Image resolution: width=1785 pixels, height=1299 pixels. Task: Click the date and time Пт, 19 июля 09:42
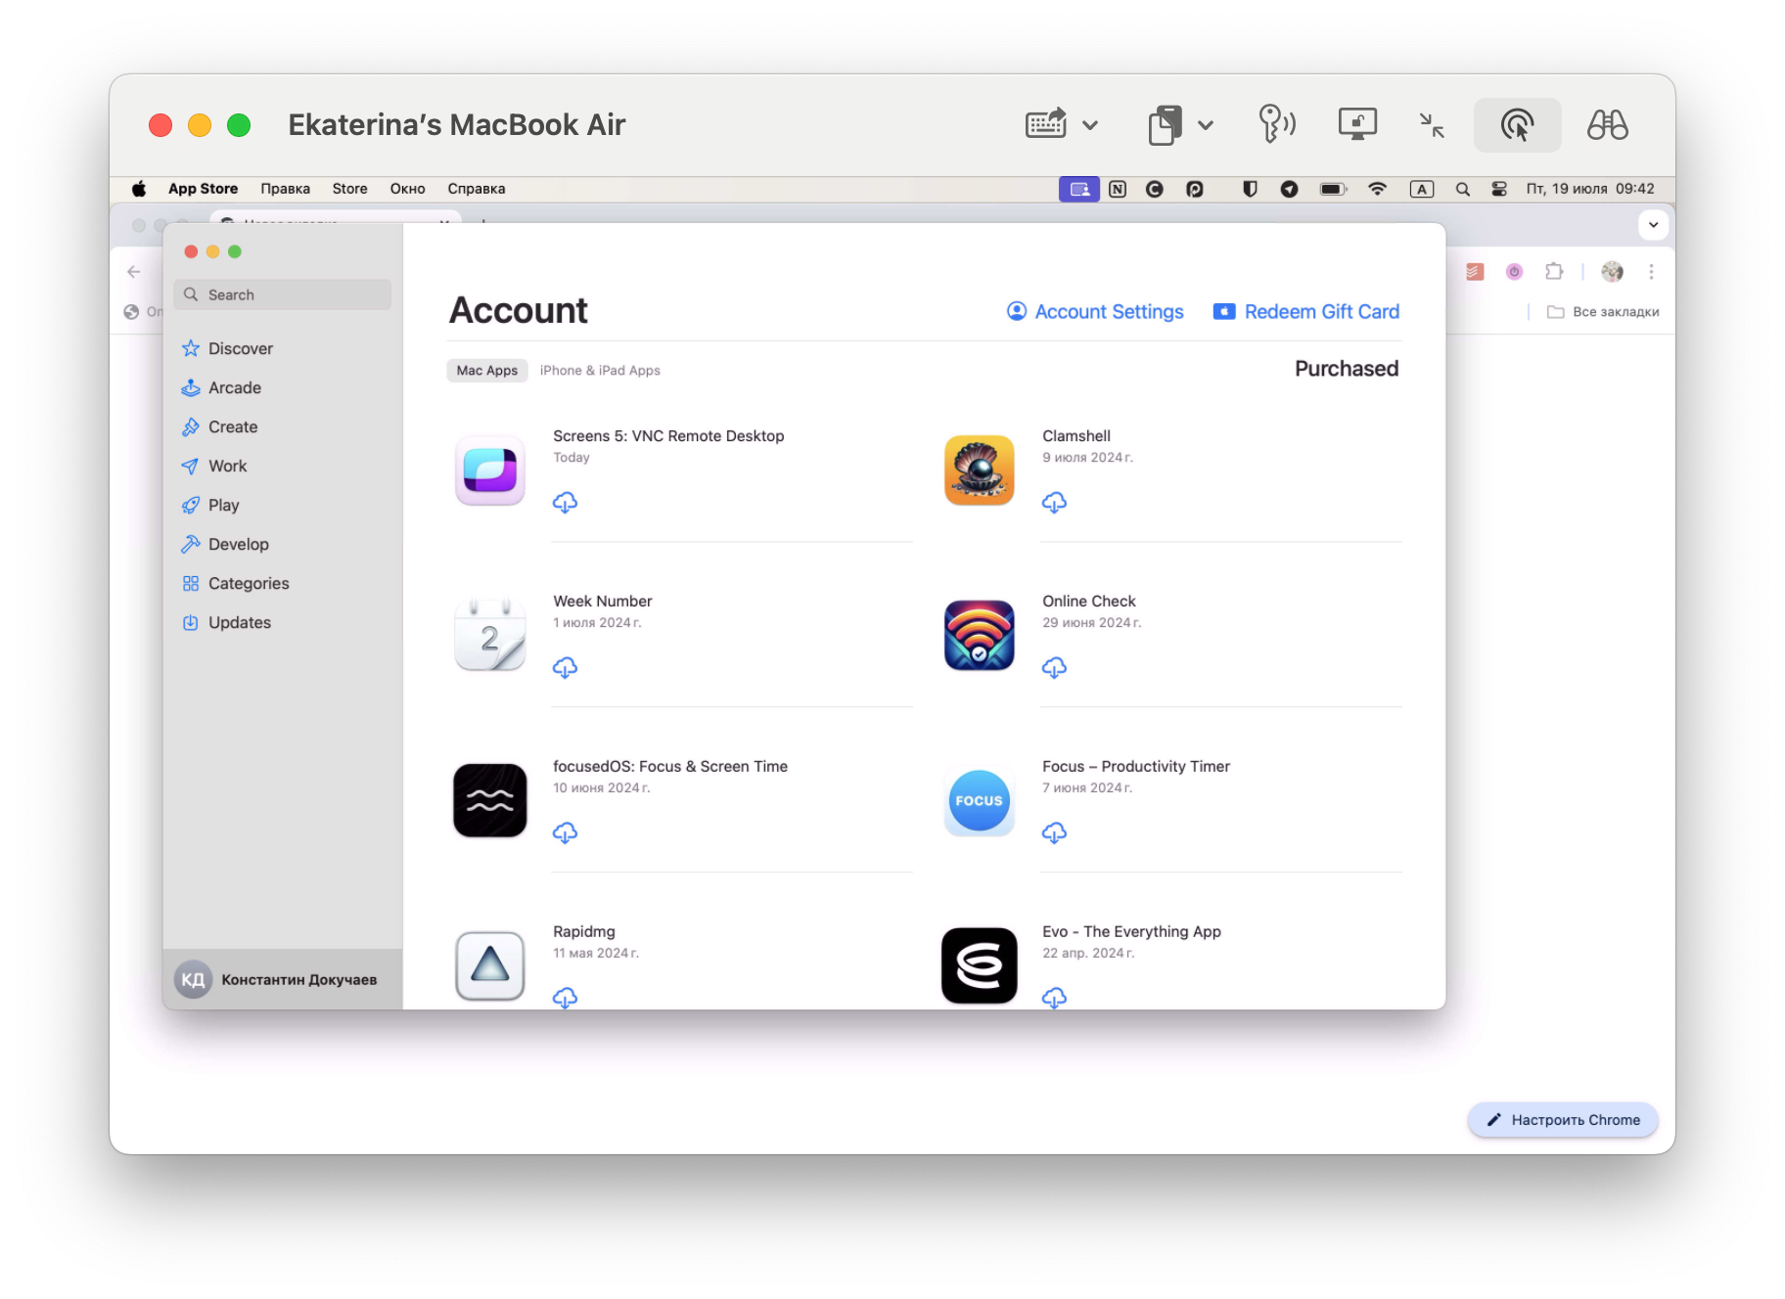(1590, 189)
